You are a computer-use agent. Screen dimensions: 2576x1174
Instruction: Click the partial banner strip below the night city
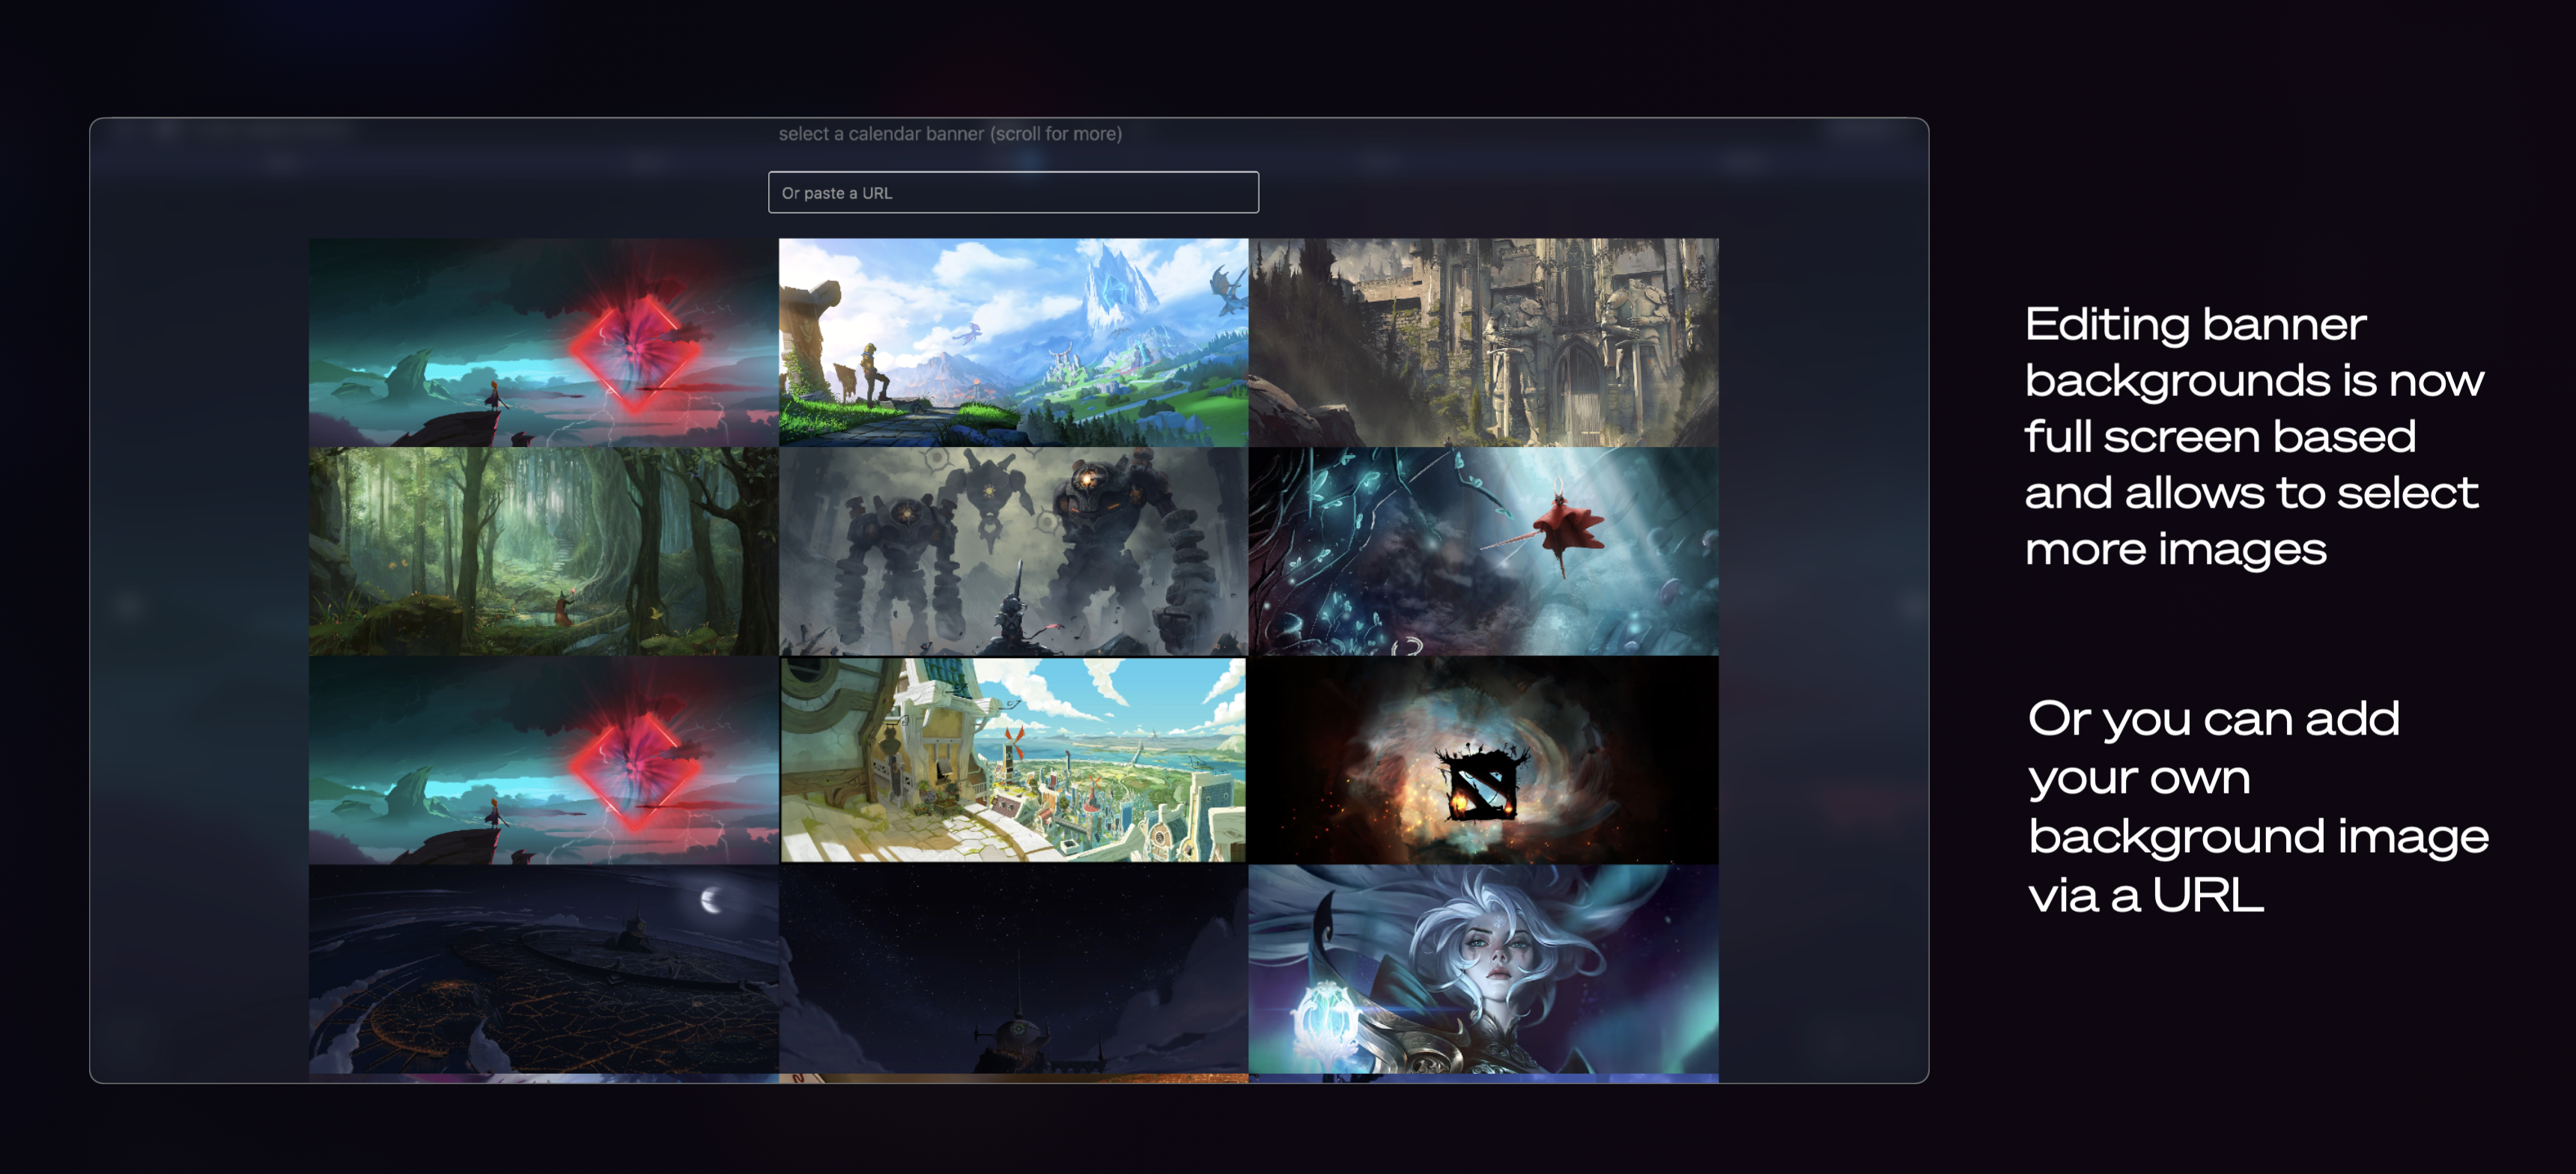click(543, 1078)
